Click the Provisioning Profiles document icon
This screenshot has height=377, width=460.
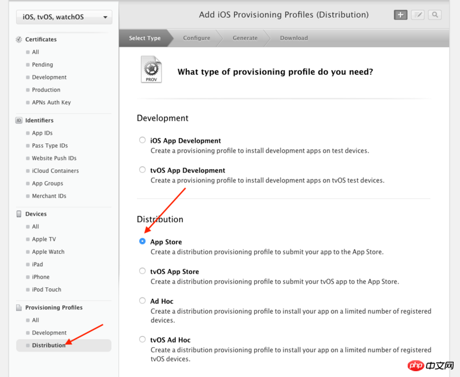pos(19,308)
